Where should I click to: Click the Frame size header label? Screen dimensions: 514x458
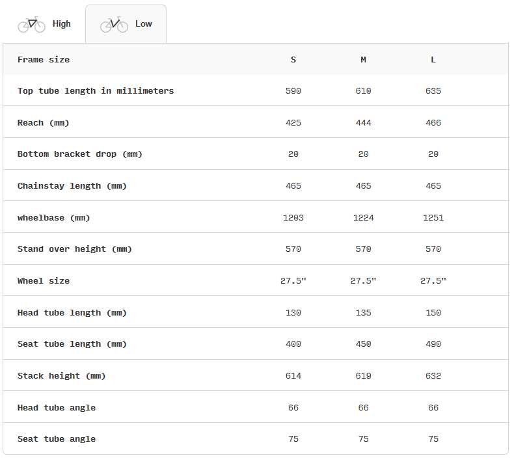pos(44,60)
